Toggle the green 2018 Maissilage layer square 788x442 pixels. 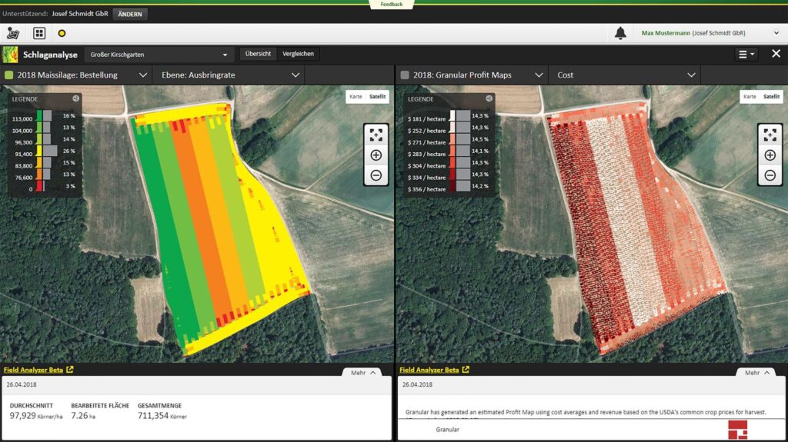pyautogui.click(x=8, y=75)
